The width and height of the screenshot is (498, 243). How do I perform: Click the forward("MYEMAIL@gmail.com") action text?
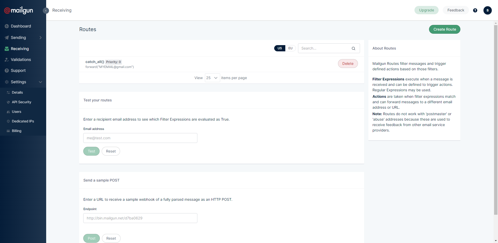tap(109, 67)
